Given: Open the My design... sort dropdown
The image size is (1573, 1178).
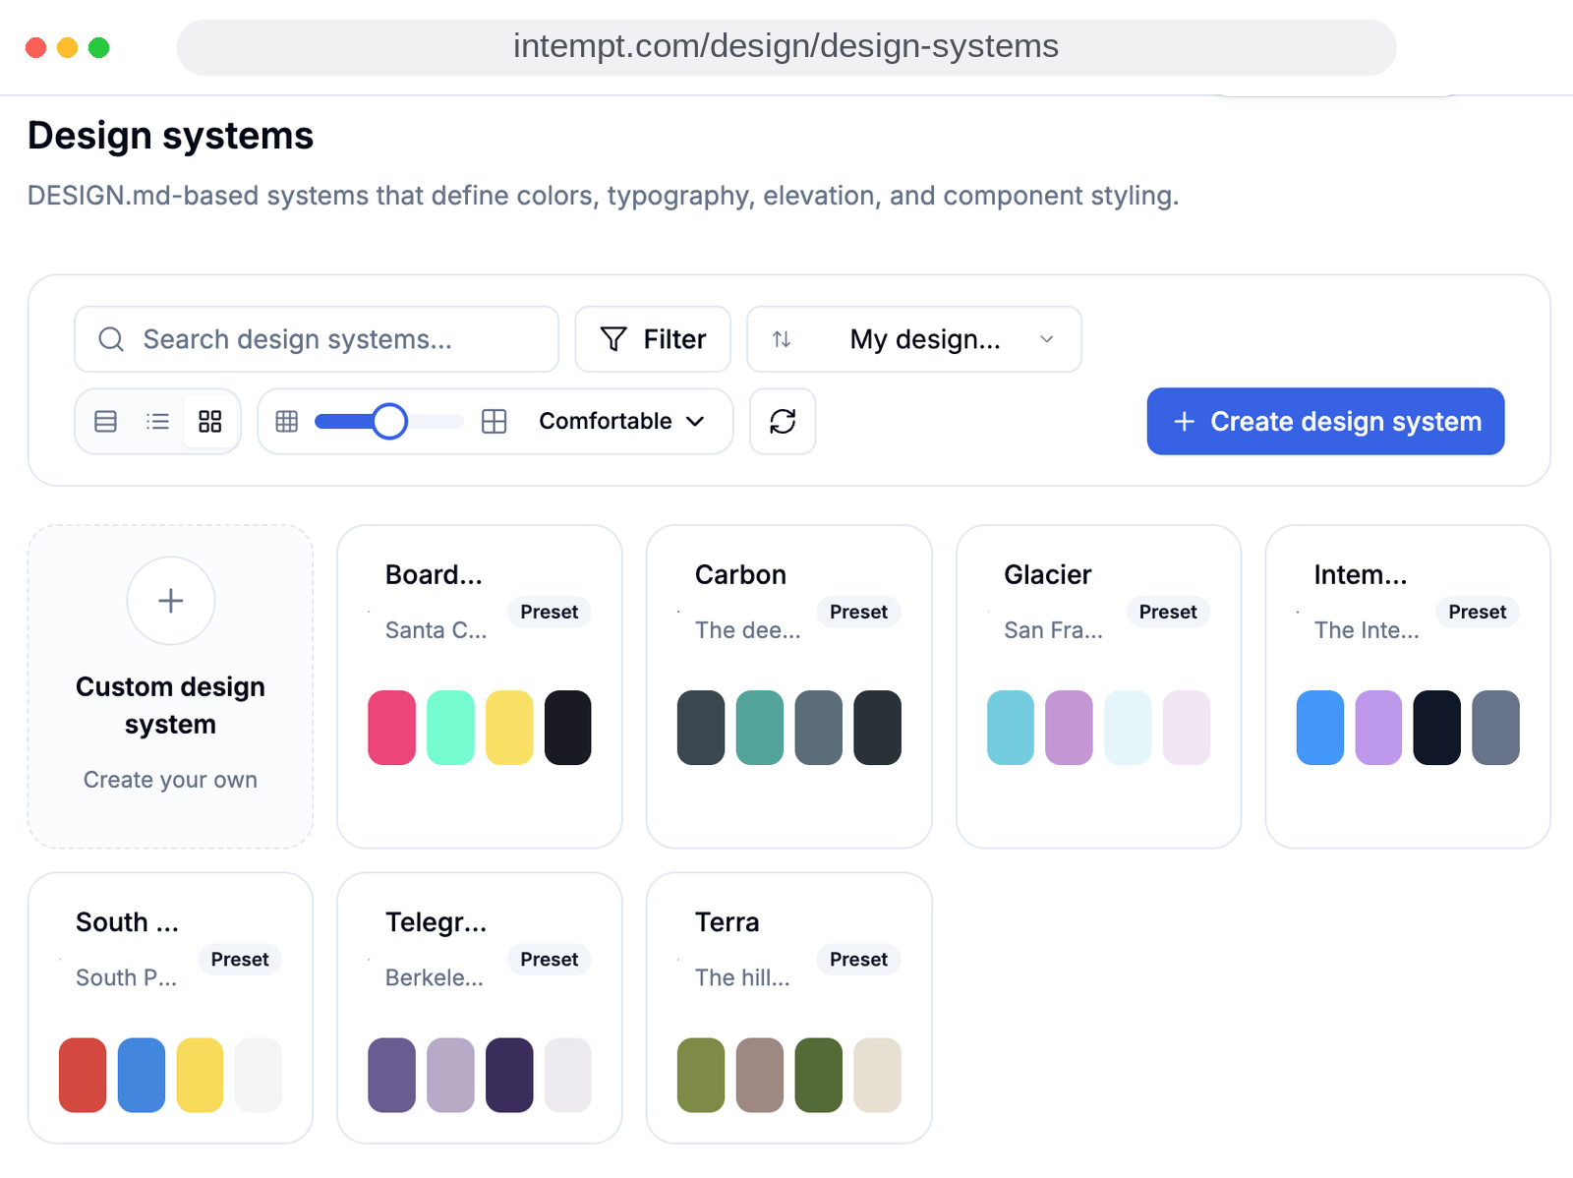Looking at the screenshot, I should click(x=914, y=339).
